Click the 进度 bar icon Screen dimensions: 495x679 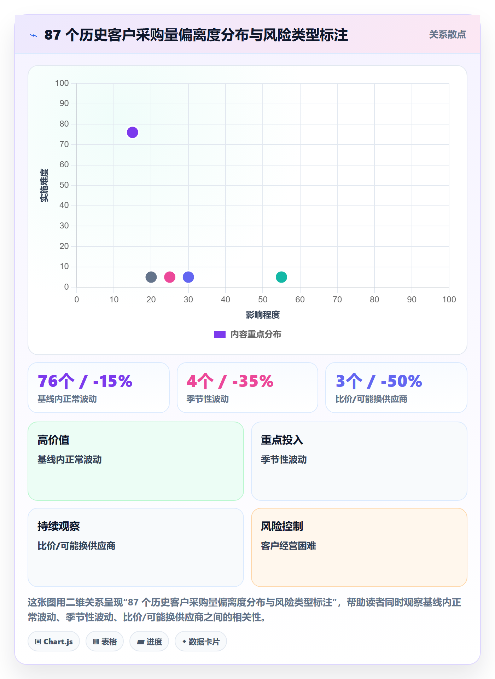click(x=141, y=642)
